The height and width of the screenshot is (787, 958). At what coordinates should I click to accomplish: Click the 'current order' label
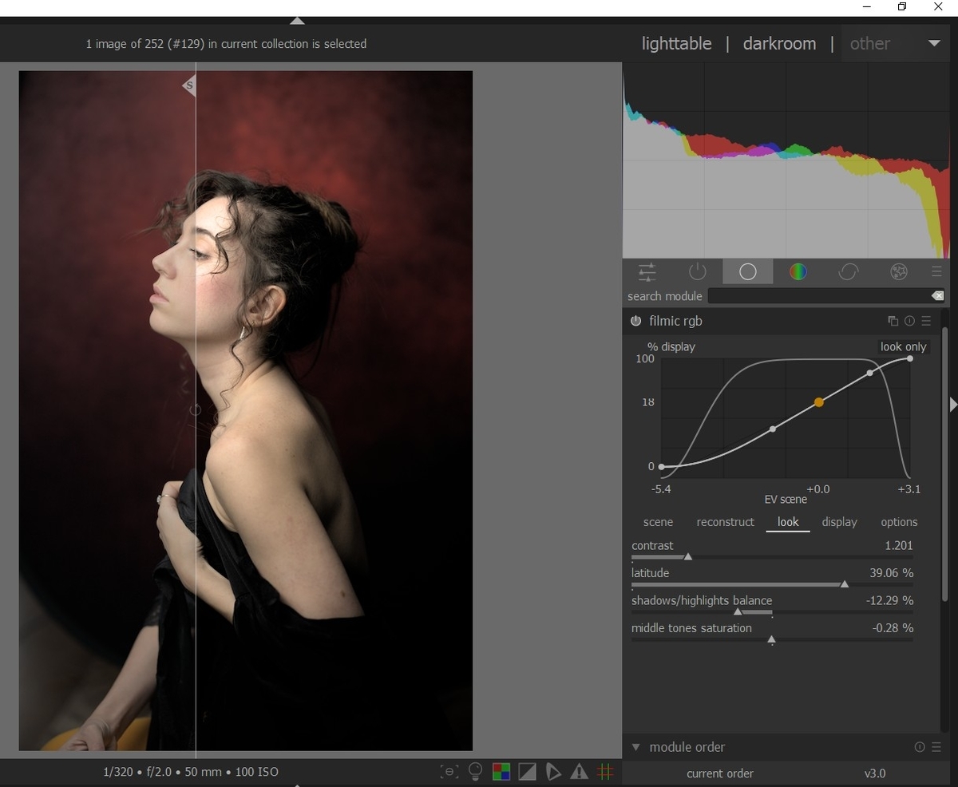coord(720,773)
